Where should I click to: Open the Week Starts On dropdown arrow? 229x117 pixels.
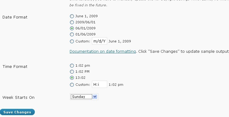(95, 97)
